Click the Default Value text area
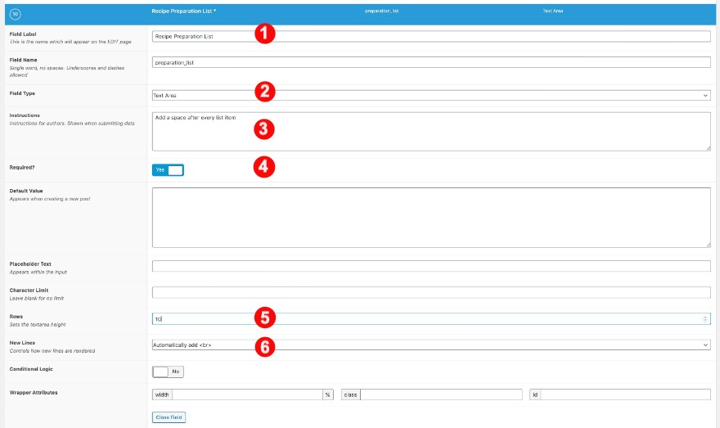 (431, 218)
